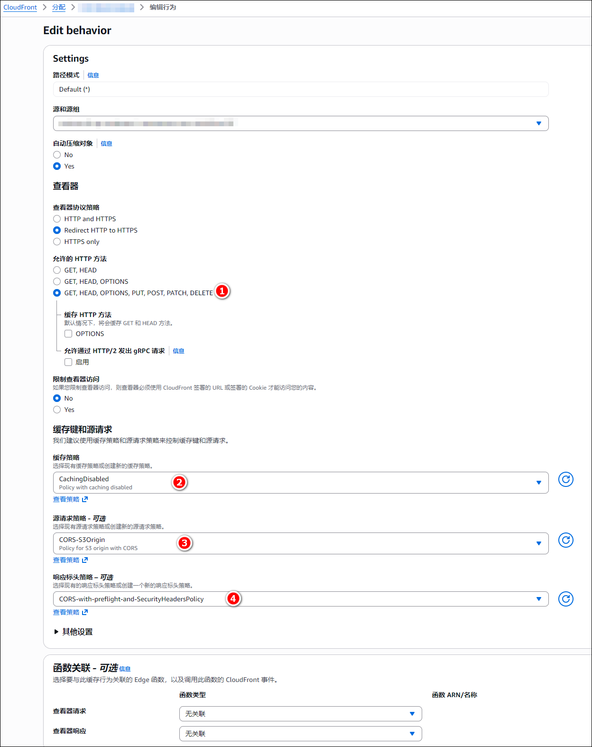Open 查看策略 link under origin request policy
The height and width of the screenshot is (747, 592).
[x=70, y=560]
